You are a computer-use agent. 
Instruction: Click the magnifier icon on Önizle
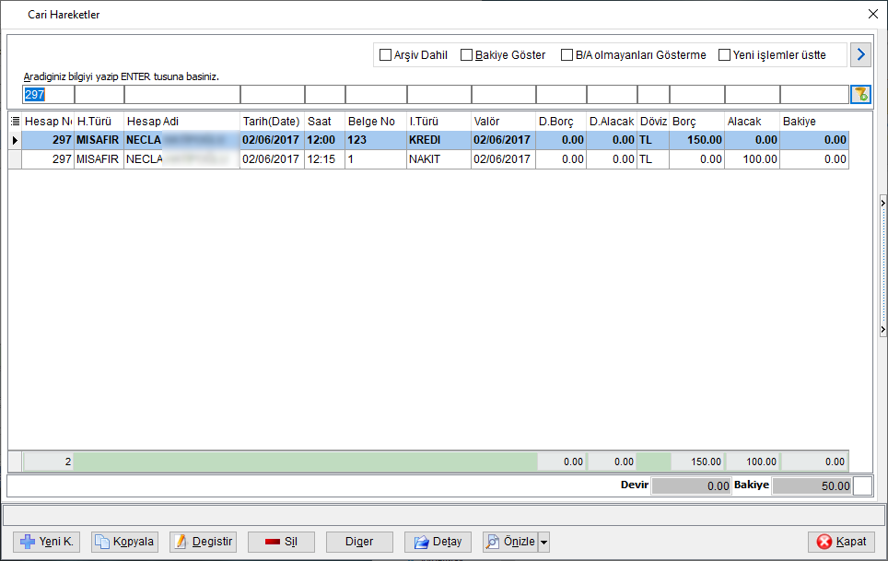pos(493,542)
